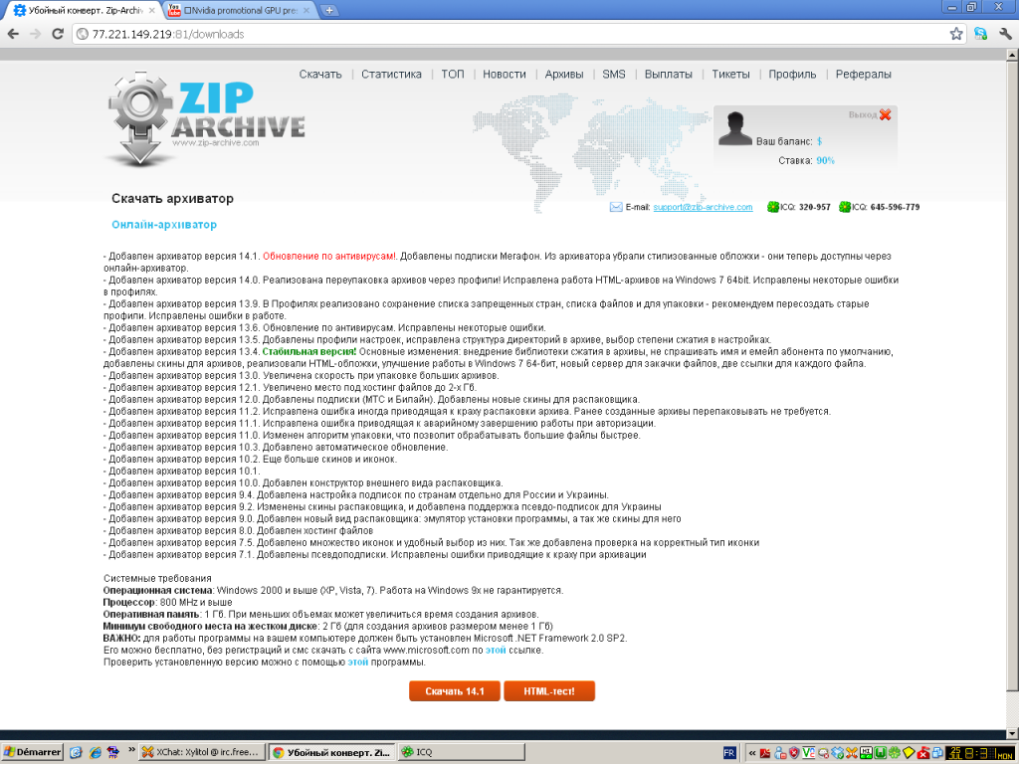Open the Рефералы menu item

pos(863,74)
